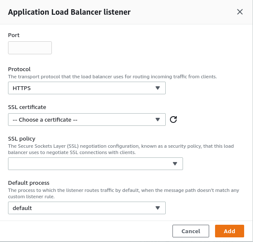This screenshot has width=253, height=242.
Task: Click the Default process dropdown arrow
Action: pyautogui.click(x=157, y=208)
